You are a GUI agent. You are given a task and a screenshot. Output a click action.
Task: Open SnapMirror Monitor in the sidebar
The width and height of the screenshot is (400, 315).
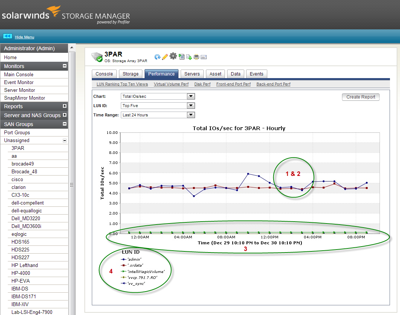[34, 98]
